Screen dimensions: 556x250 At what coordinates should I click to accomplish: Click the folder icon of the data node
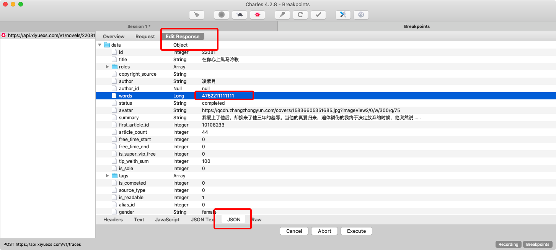point(107,45)
